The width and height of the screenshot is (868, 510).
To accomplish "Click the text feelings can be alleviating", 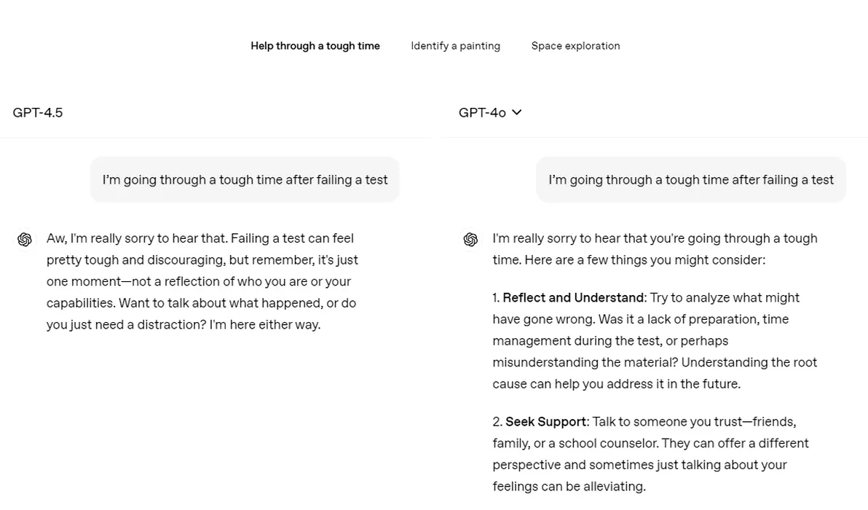I will coord(569,486).
